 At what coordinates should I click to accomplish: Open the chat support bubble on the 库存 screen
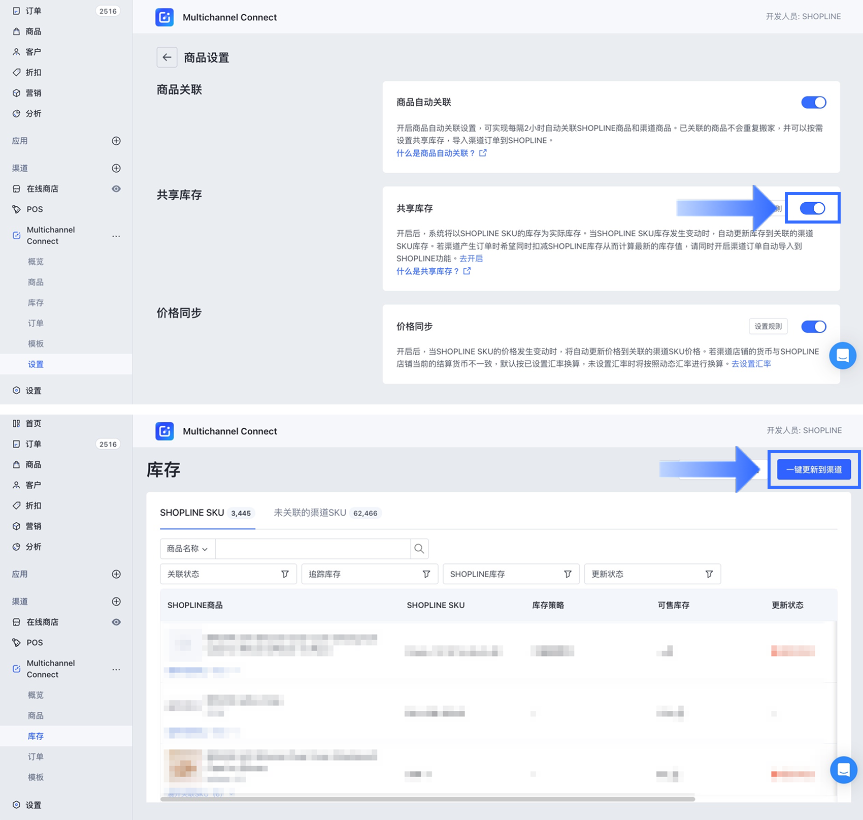843,770
